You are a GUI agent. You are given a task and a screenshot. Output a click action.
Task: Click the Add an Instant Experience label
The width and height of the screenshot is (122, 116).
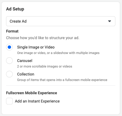[37, 101]
